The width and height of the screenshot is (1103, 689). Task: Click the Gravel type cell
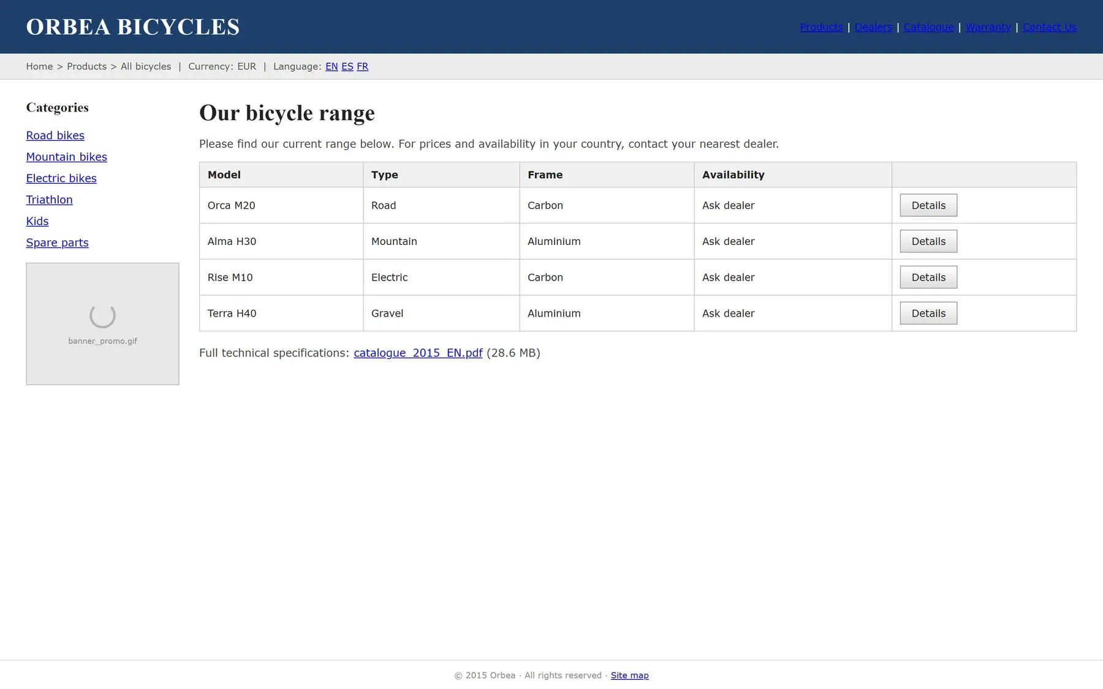click(441, 314)
